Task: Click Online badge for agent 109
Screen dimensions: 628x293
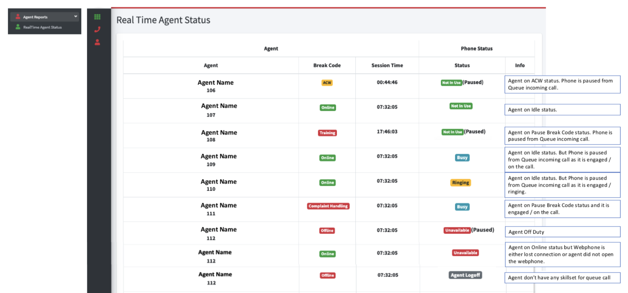Action: [328, 158]
